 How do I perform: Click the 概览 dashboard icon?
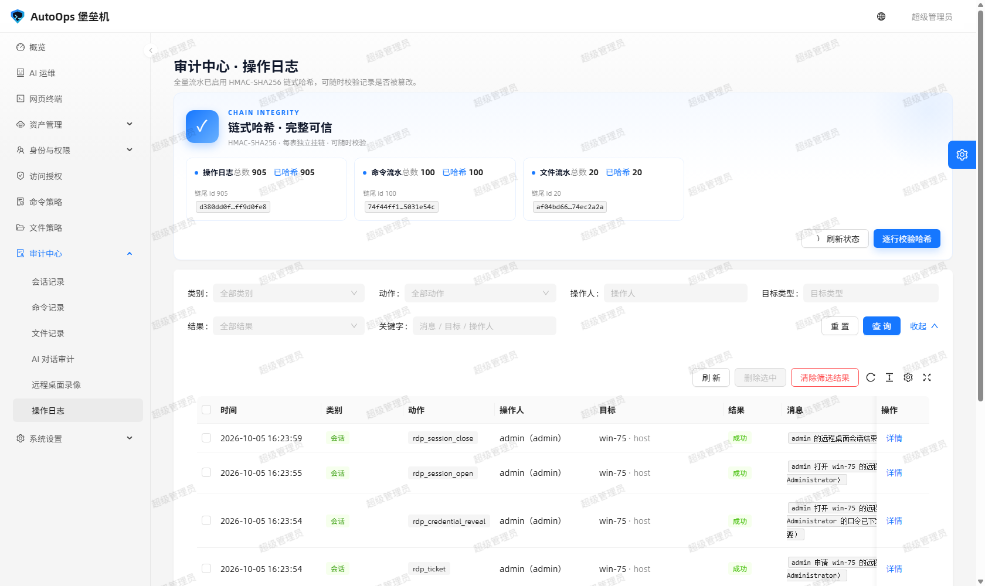click(21, 47)
